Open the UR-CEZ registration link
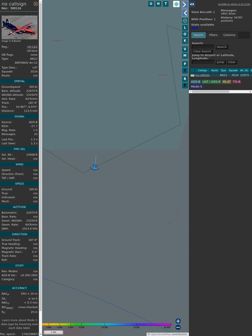Image resolution: width=252 pixels, height=336 pixels. point(32,47)
